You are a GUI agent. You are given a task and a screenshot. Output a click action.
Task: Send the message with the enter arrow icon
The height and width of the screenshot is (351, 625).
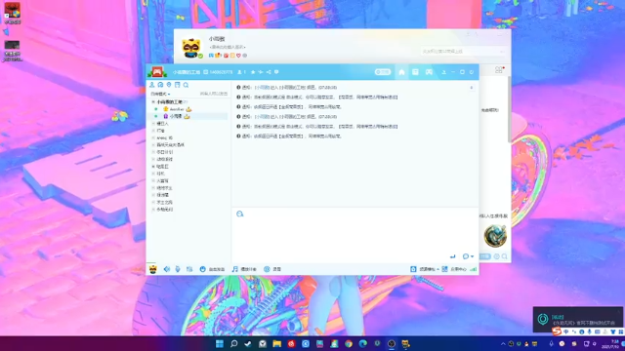coord(452,256)
